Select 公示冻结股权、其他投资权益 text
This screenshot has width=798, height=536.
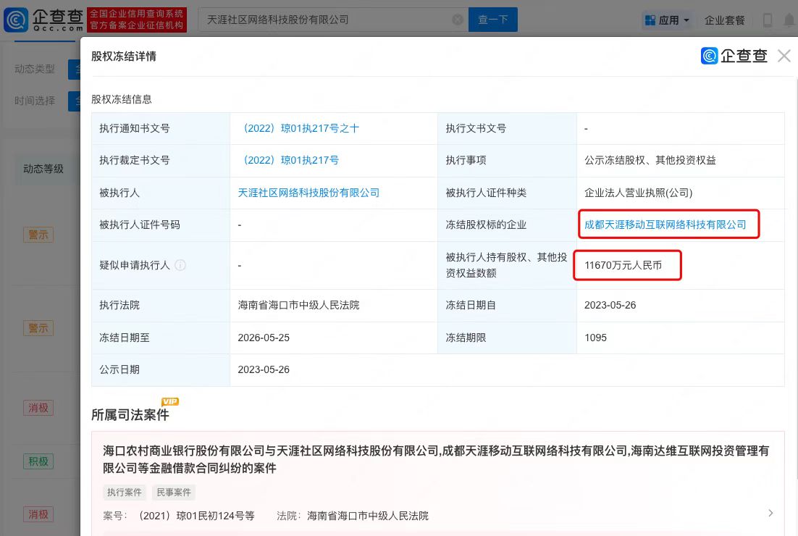[x=650, y=160]
